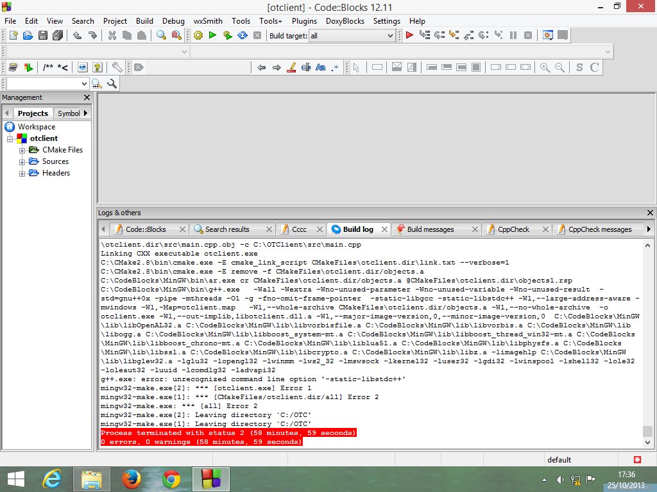657x492 pixels.
Task: Collapse the otclient project node
Action: 10,139
